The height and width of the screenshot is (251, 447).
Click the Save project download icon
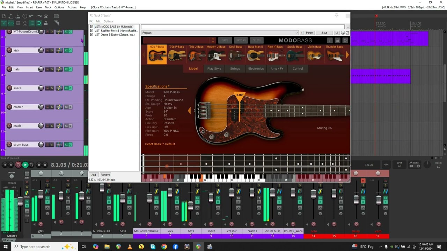(x=18, y=16)
